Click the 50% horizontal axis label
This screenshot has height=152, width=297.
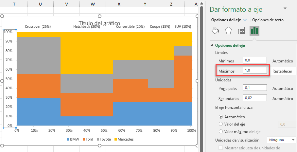point(104,130)
